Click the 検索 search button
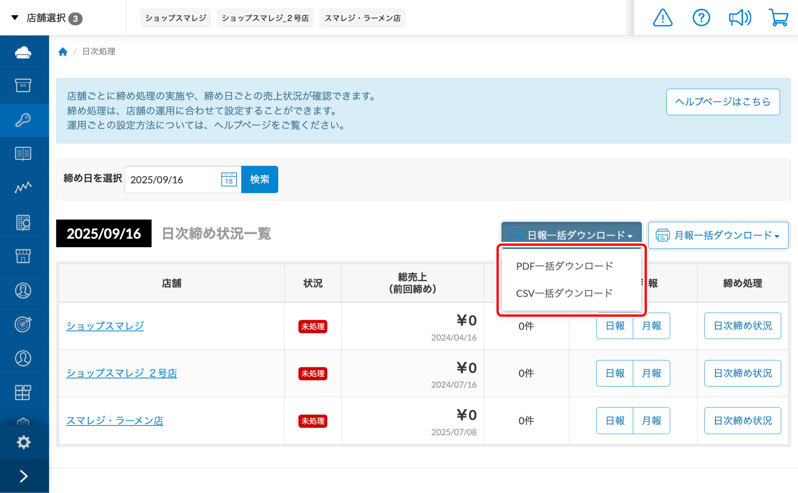Viewport: 798px width, 493px height. coord(260,179)
